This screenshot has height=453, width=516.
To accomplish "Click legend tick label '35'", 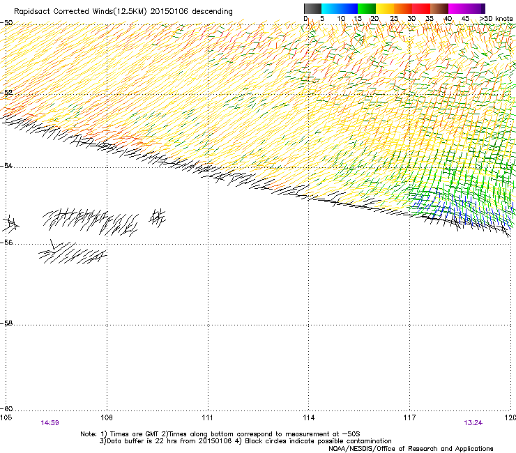I will pos(430,19).
